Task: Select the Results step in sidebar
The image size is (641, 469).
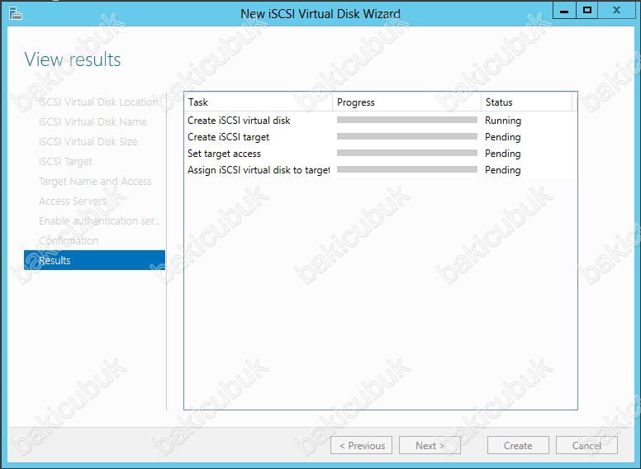Action: 94,260
